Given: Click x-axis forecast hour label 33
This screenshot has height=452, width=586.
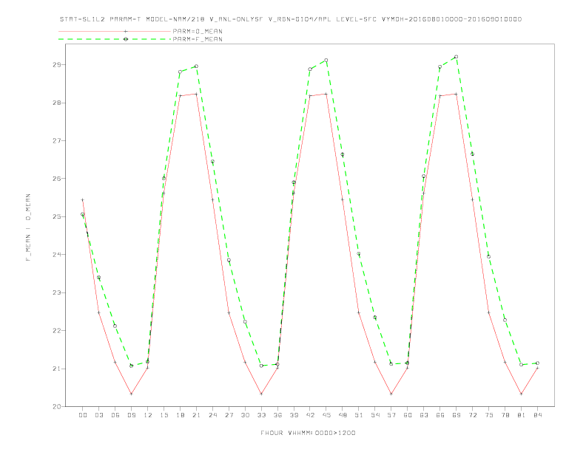Looking at the screenshot, I should coord(261,415).
